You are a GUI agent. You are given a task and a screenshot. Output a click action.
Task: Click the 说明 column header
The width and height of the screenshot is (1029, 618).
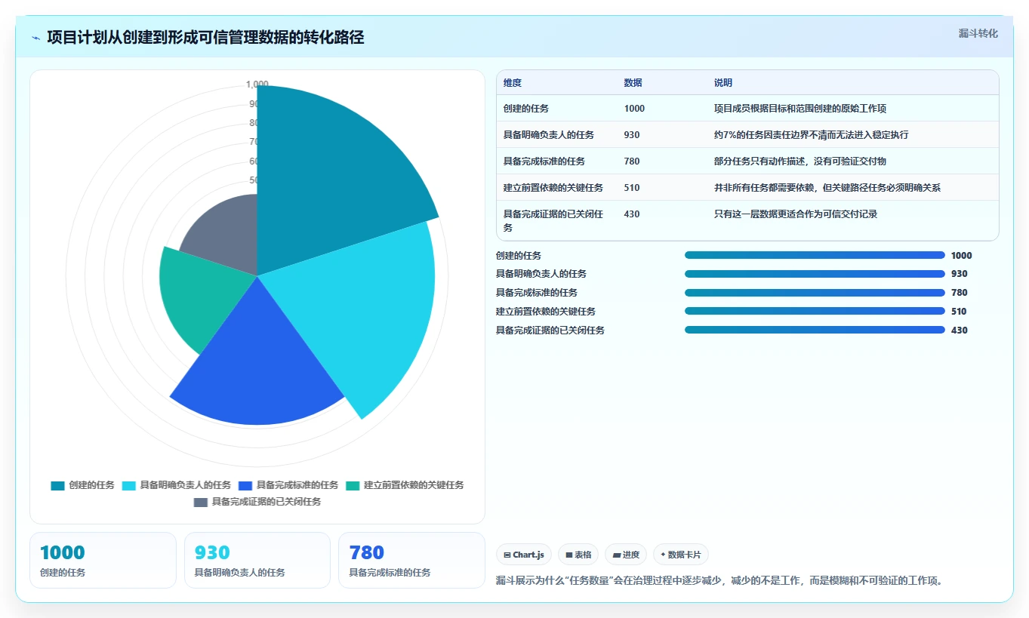[723, 83]
